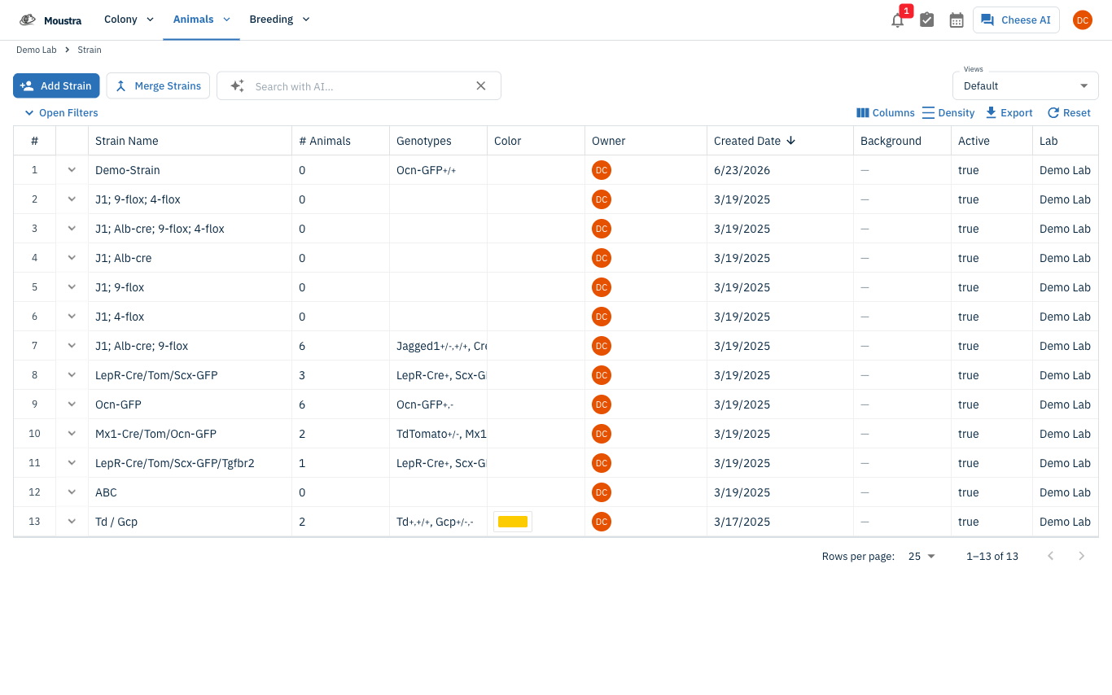Change rows per page dropdown
Screen dimensions: 1112x695
tap(922, 556)
